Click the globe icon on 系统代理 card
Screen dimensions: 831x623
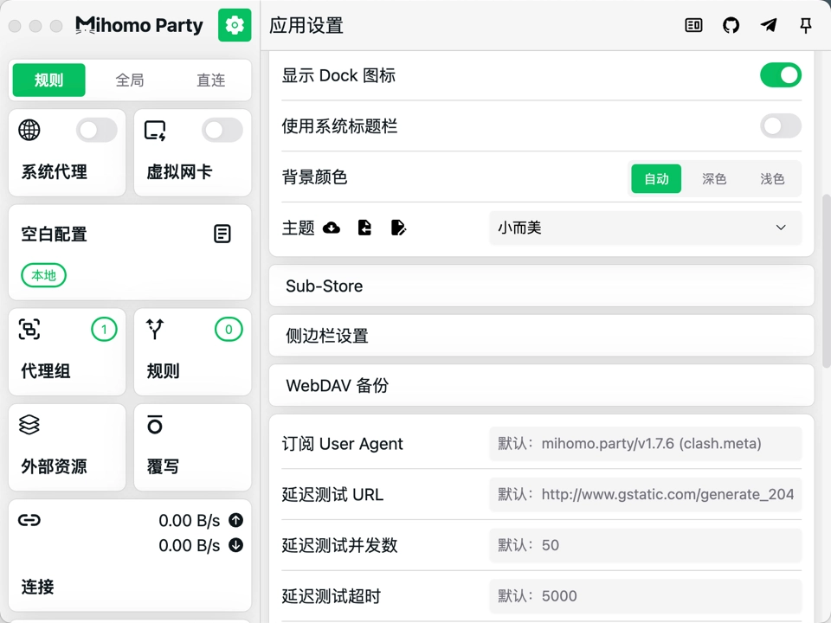tap(29, 130)
